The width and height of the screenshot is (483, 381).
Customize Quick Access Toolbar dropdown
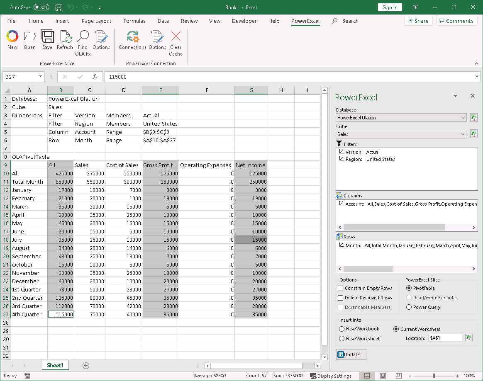coord(100,7)
